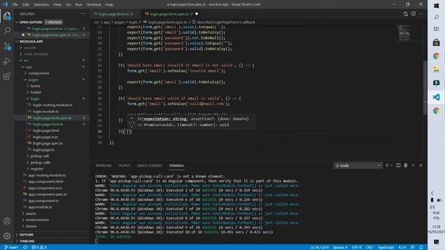Image resolution: width=445 pixels, height=250 pixels.
Task: Open login-routing.module.ts file
Action: (53, 105)
